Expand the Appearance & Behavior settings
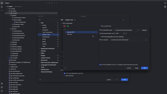167x94 pixels. pyautogui.click(x=40, y=49)
